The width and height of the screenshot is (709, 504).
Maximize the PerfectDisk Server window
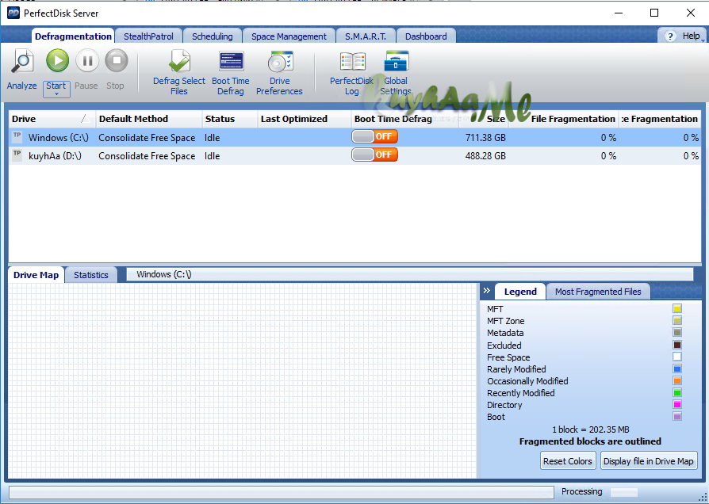653,13
